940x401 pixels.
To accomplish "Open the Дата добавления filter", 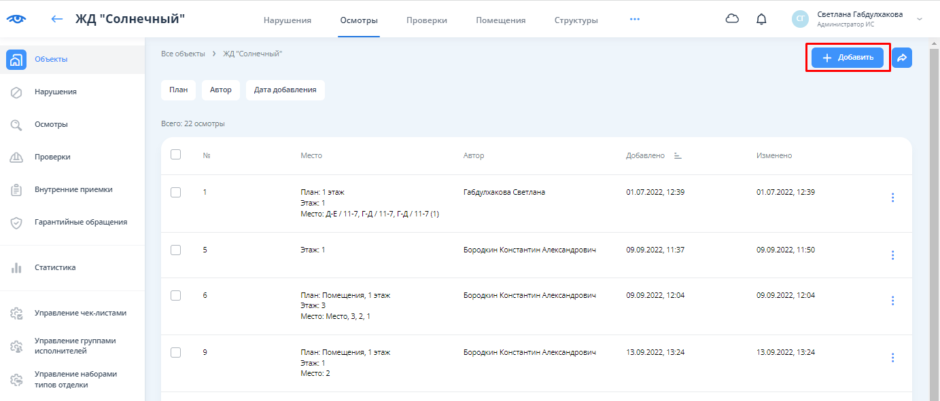I will [x=285, y=90].
